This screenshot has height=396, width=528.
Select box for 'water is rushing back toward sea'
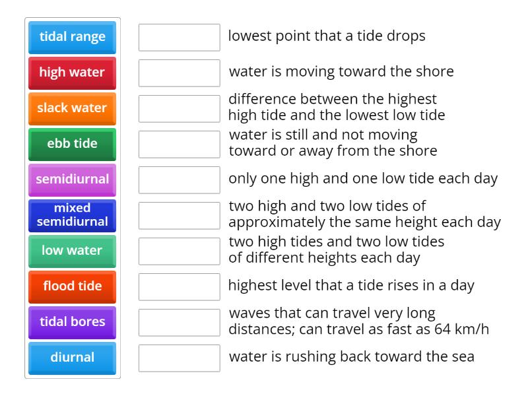(180, 358)
